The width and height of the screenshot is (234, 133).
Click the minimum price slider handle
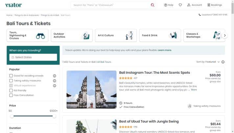click(x=12, y=116)
